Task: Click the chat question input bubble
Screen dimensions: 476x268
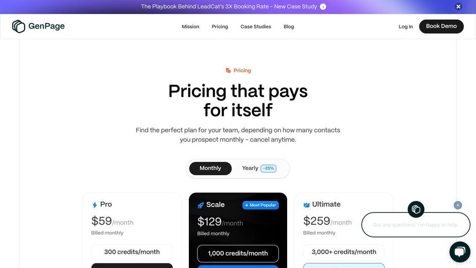Action: (416, 225)
